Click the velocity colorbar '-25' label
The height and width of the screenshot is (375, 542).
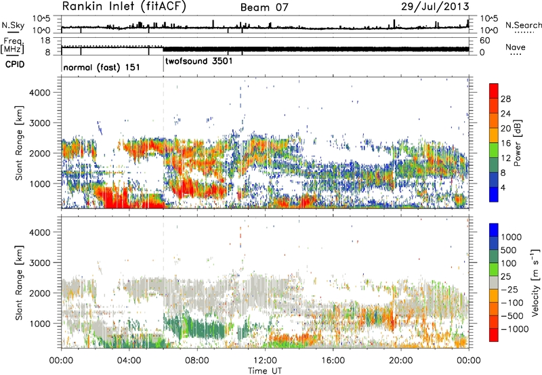(x=509, y=290)
